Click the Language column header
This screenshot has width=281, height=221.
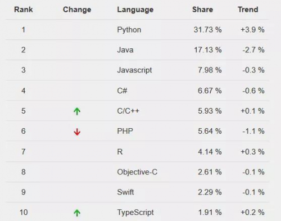pos(135,10)
